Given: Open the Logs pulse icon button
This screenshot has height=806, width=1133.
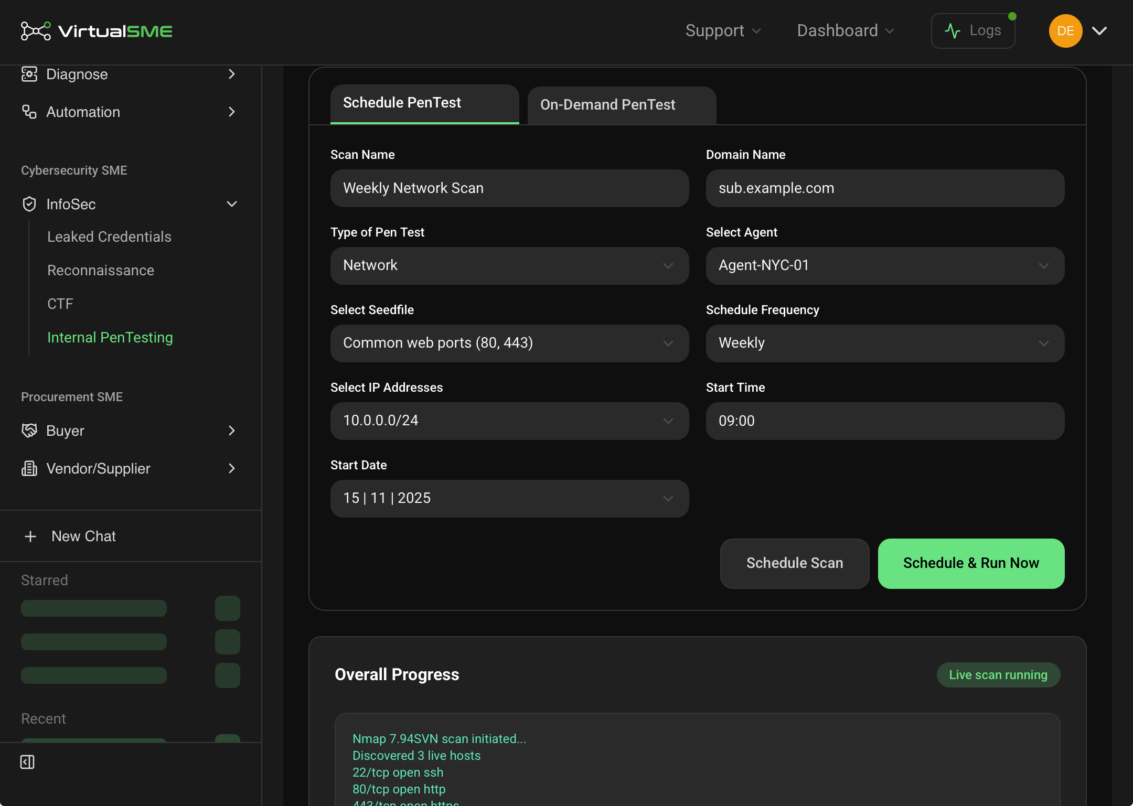Looking at the screenshot, I should [x=972, y=31].
